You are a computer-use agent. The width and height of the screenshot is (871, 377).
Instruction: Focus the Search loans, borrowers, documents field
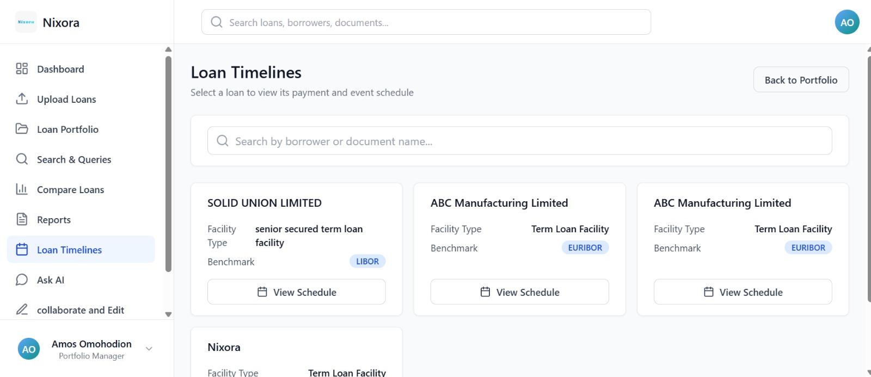tap(426, 22)
